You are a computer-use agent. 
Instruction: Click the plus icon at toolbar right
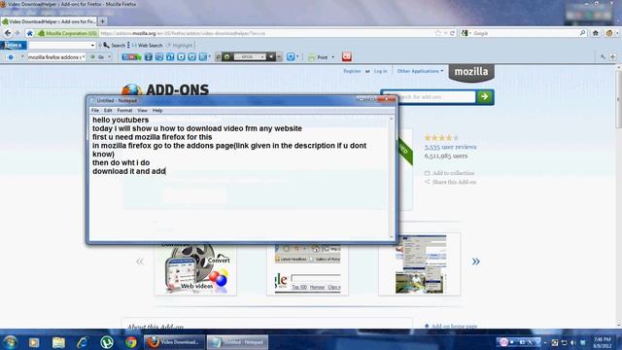613,57
